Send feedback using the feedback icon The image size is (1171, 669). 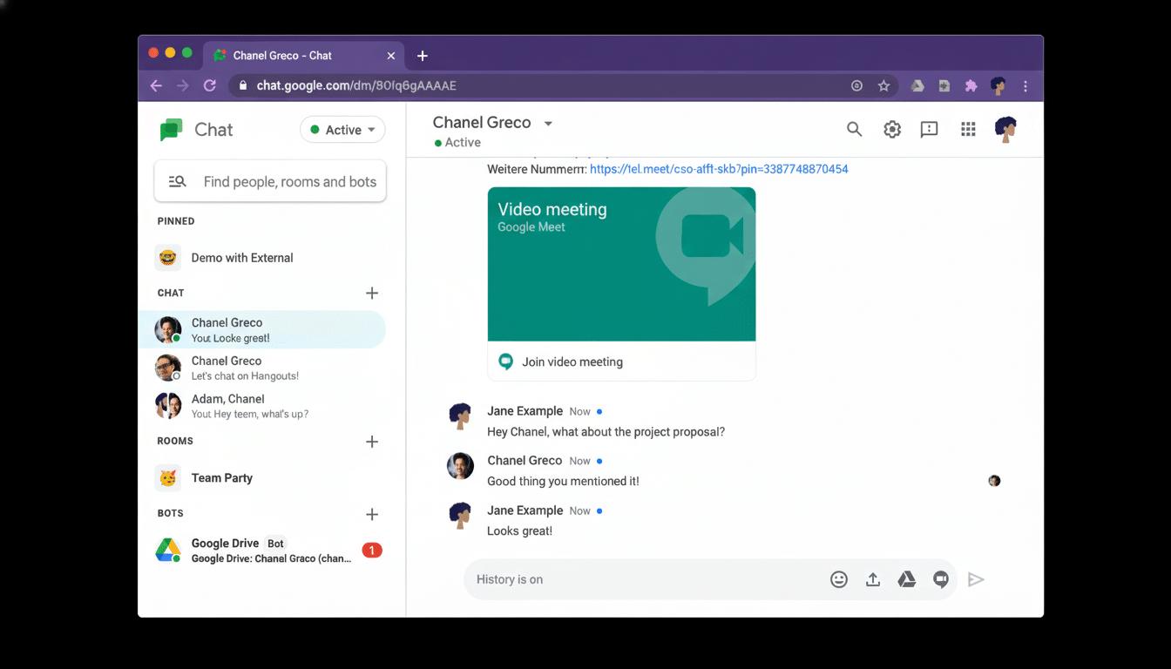pyautogui.click(x=929, y=128)
